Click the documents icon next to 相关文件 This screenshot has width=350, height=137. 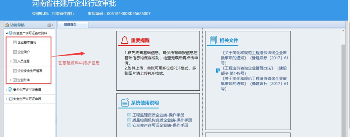[x=213, y=40]
